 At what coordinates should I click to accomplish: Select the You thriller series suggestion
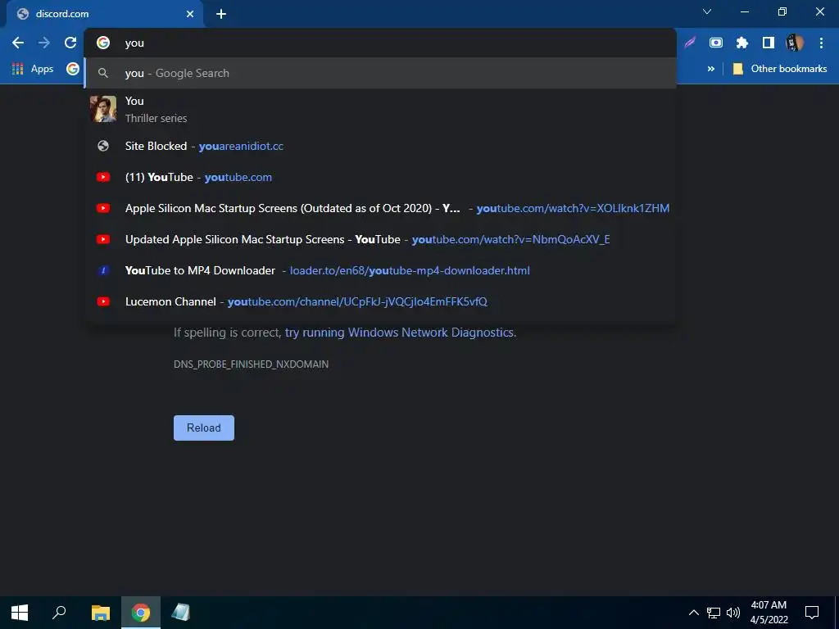click(380, 109)
